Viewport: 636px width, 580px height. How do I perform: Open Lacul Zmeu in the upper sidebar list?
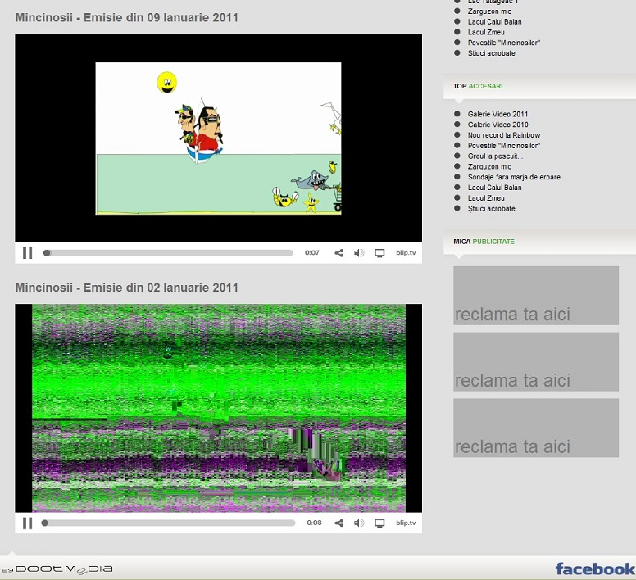486,33
